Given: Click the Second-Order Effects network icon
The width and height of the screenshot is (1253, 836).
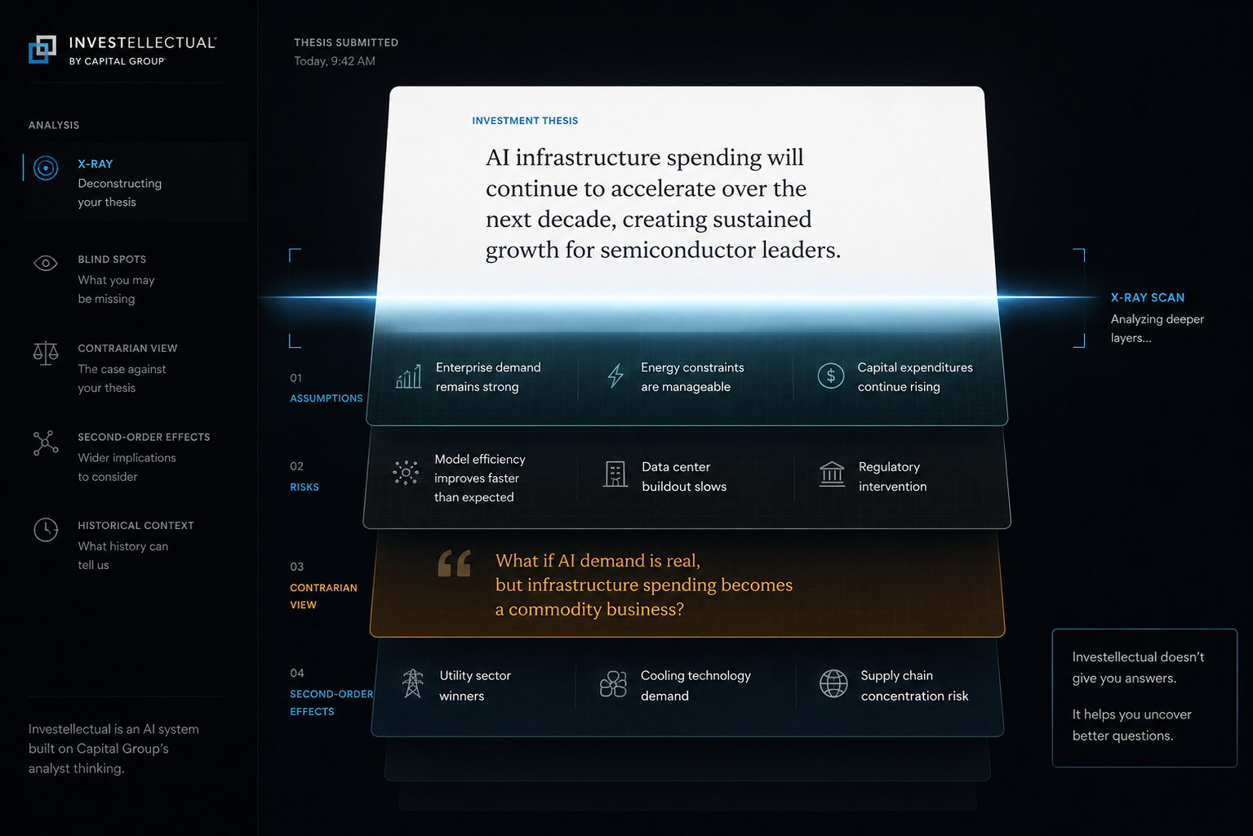Looking at the screenshot, I should (x=46, y=442).
